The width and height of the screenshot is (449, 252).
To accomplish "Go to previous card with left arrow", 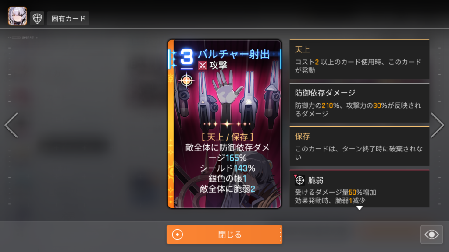I will point(11,125).
